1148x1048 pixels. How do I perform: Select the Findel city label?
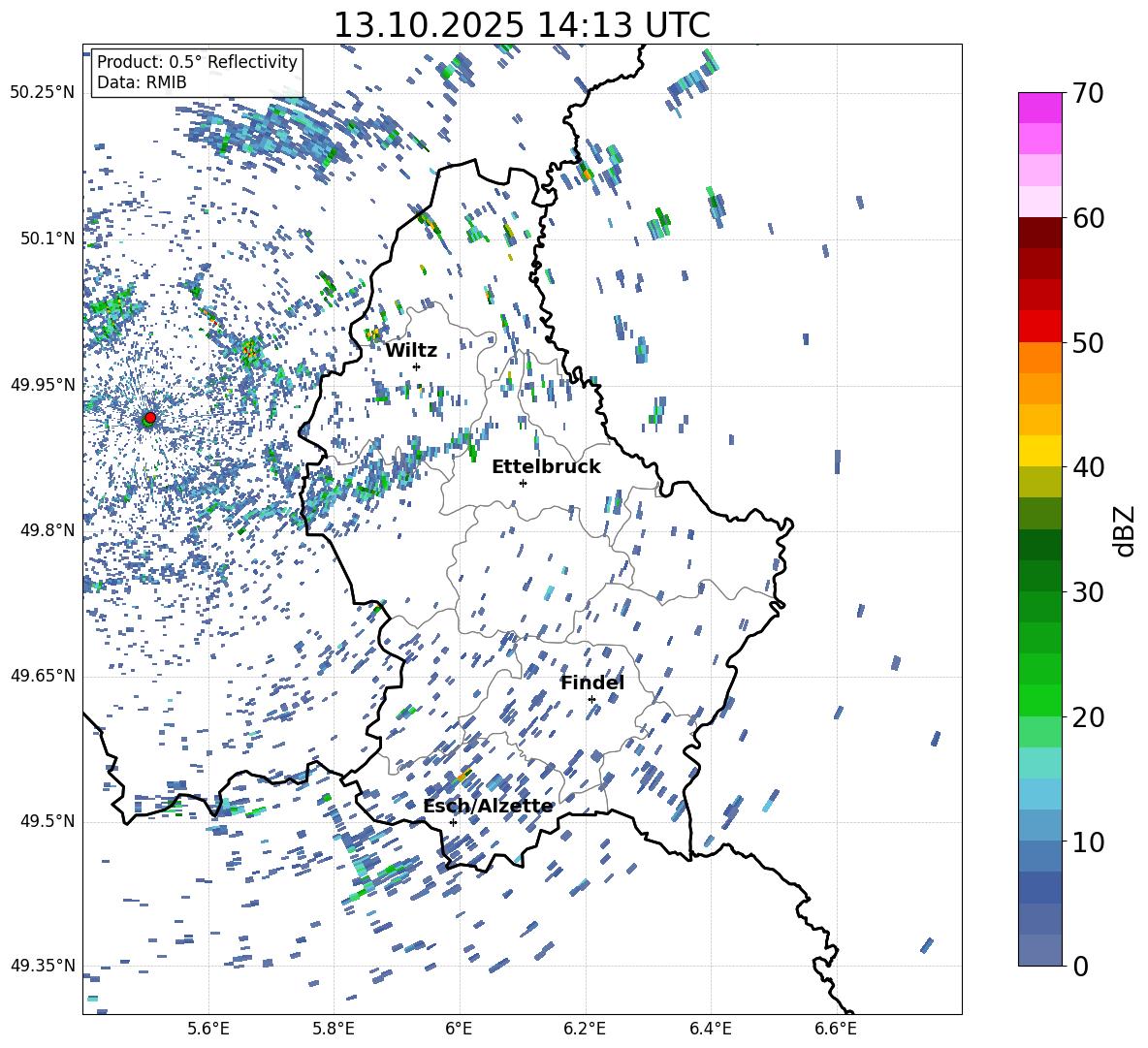(x=592, y=683)
